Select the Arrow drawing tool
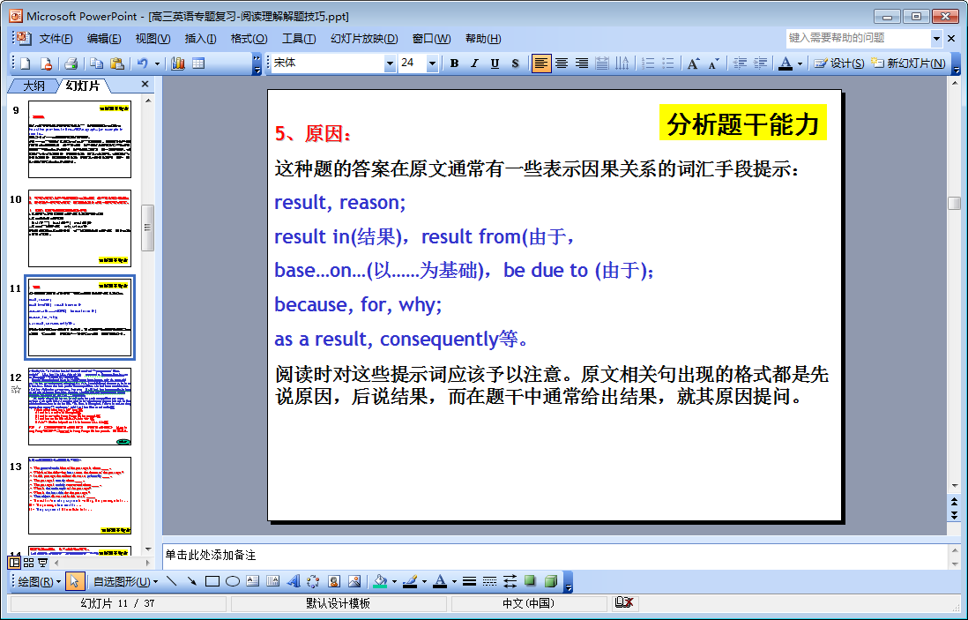The height and width of the screenshot is (620, 968). pyautogui.click(x=192, y=581)
